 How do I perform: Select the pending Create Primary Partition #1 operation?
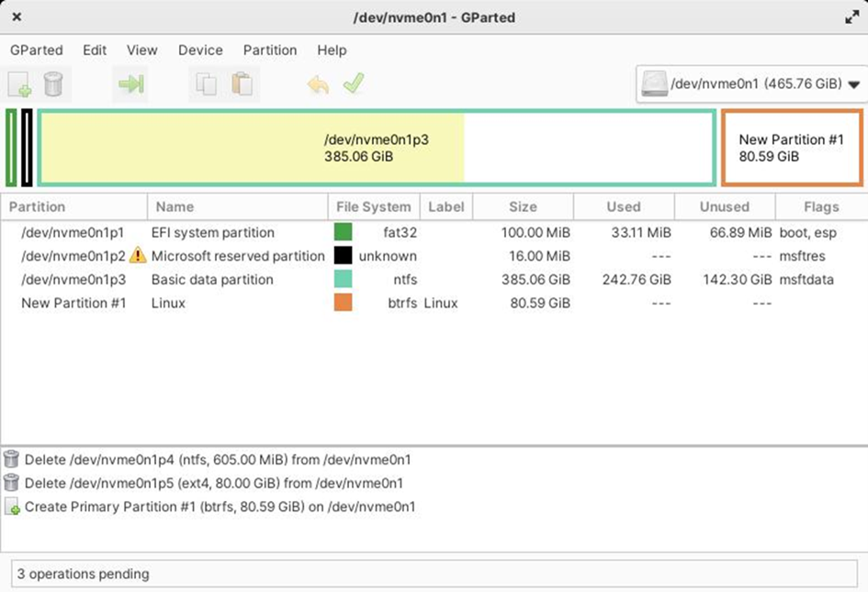pyautogui.click(x=220, y=507)
